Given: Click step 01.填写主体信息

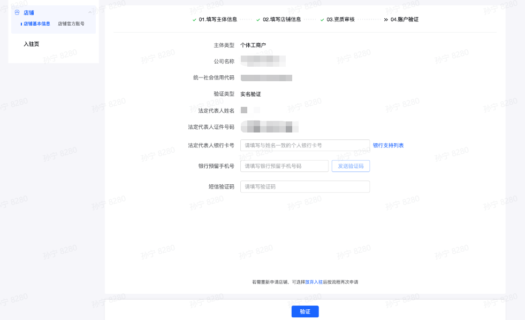Looking at the screenshot, I should (218, 19).
